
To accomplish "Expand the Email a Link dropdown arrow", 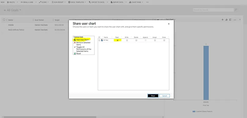I will (36, 2).
